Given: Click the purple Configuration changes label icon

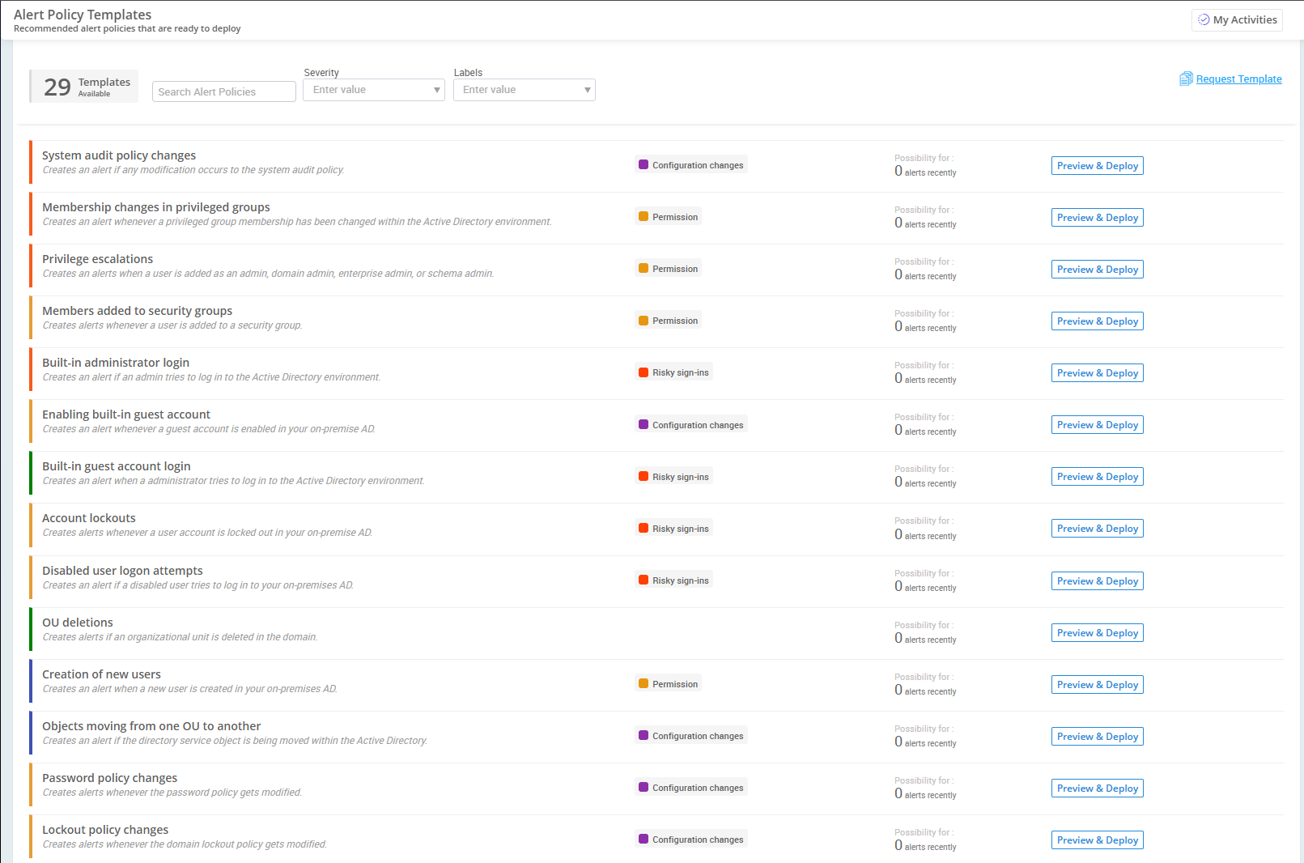Looking at the screenshot, I should pos(644,164).
